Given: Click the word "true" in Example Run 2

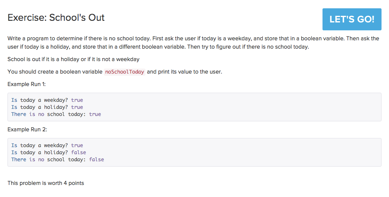Looking at the screenshot, I should coord(77,145).
